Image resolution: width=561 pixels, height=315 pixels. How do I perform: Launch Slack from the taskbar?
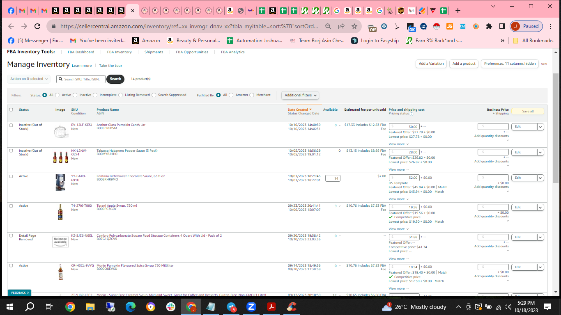point(171,307)
